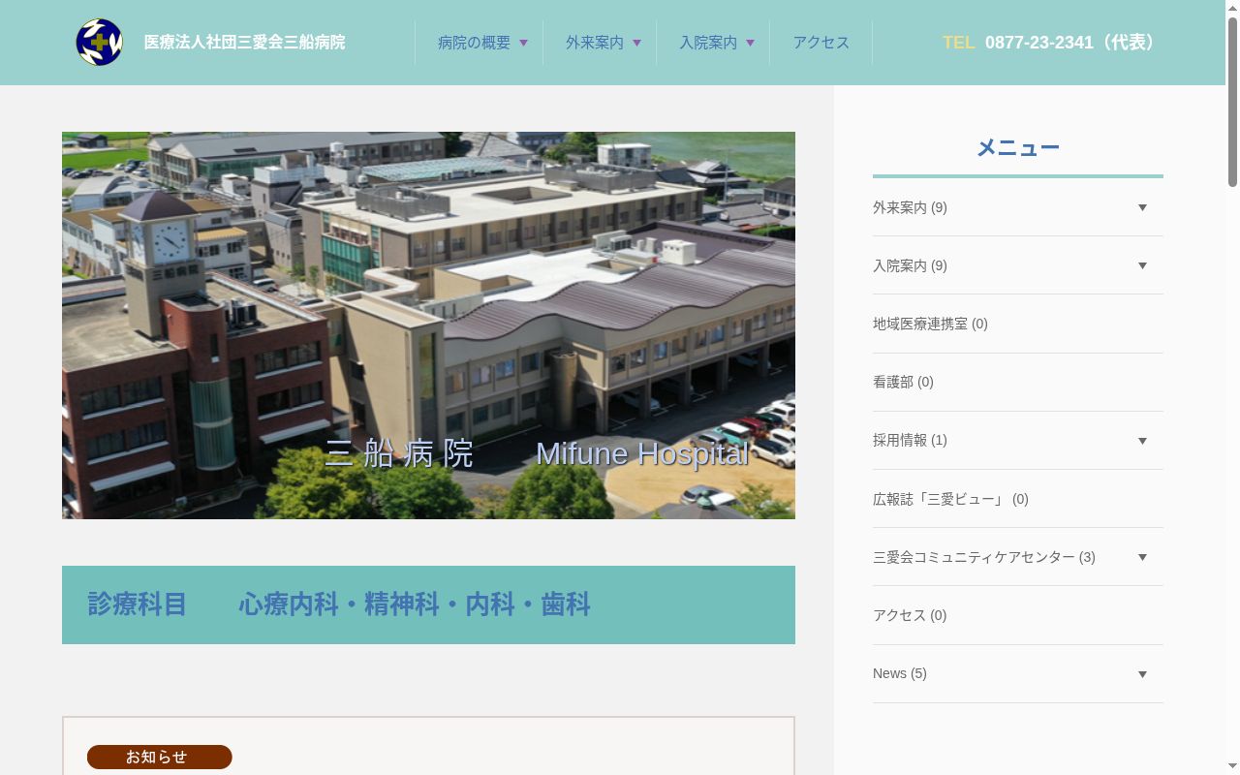Click the phone number 0877-23-2341

(1039, 43)
